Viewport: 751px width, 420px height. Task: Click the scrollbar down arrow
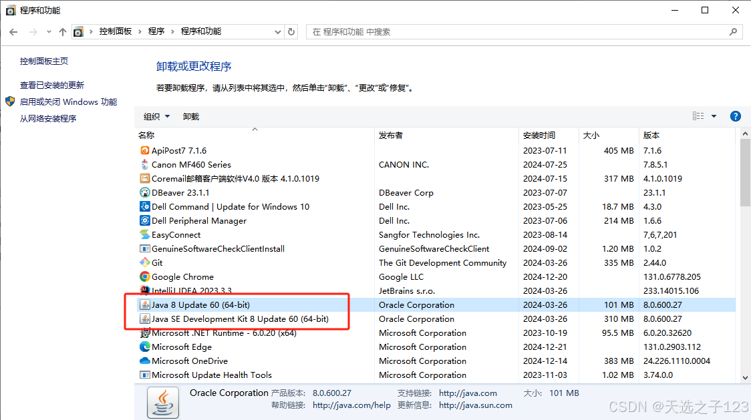coord(745,378)
